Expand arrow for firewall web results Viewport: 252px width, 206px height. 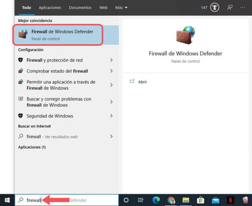[111, 137]
